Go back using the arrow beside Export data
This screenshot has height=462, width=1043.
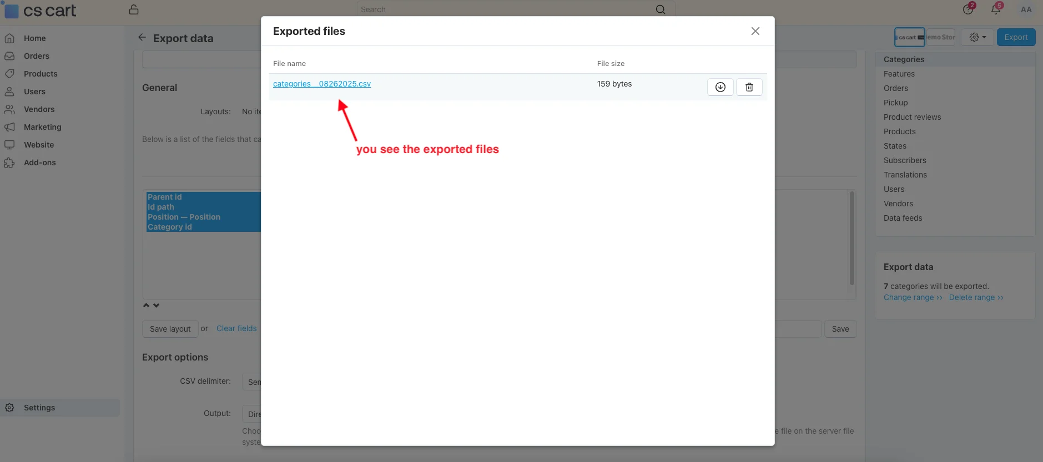pos(142,38)
